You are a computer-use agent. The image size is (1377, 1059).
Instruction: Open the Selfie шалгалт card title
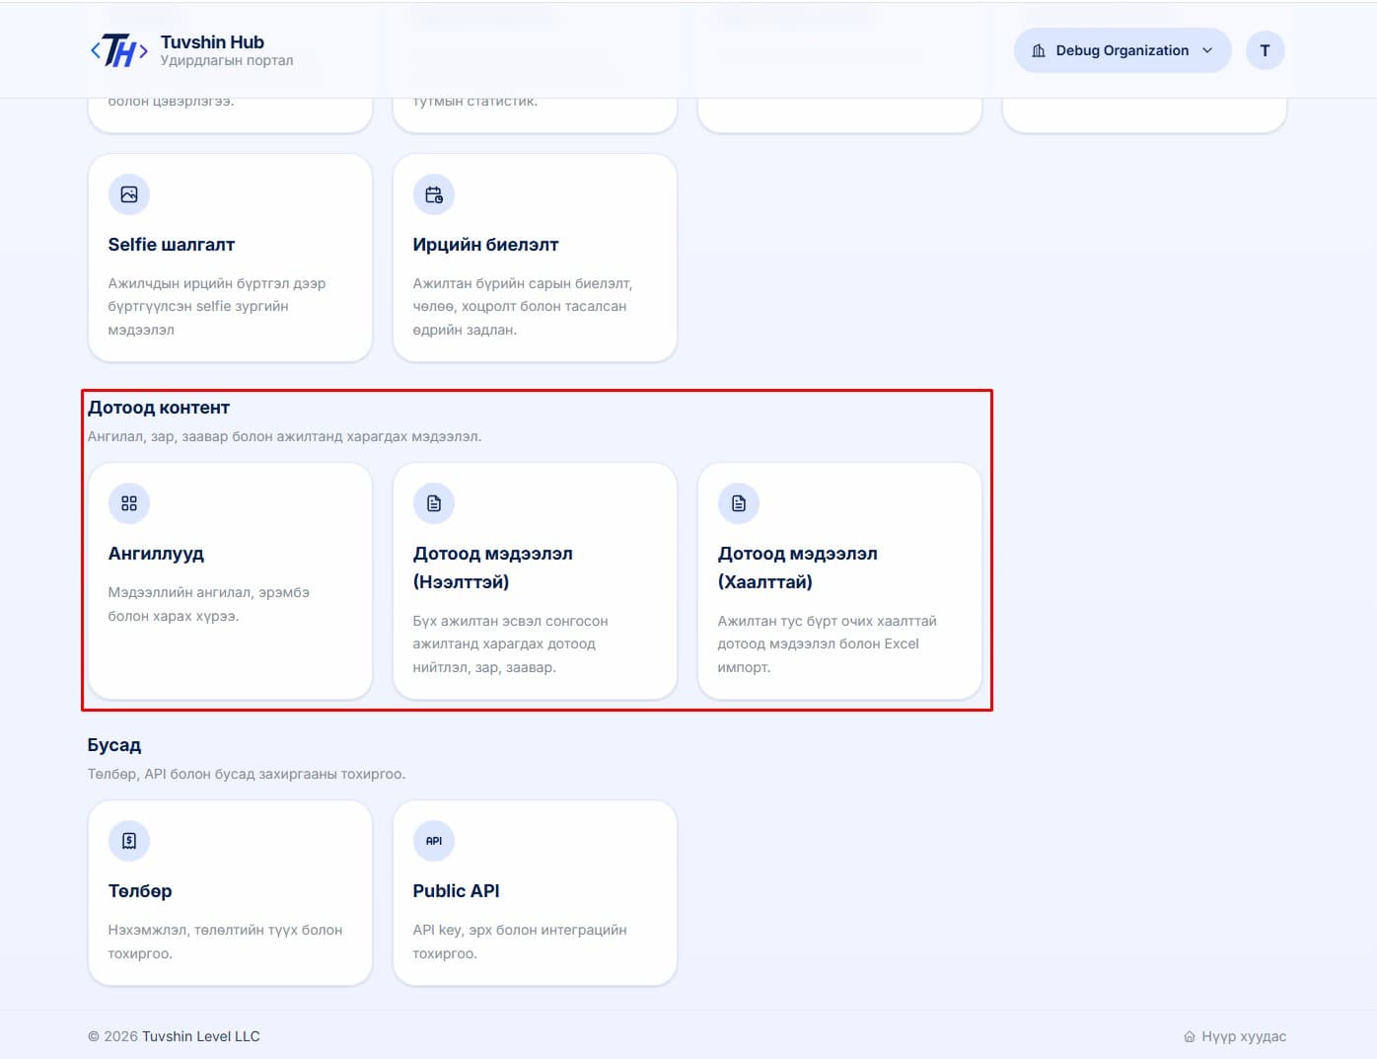pos(172,245)
